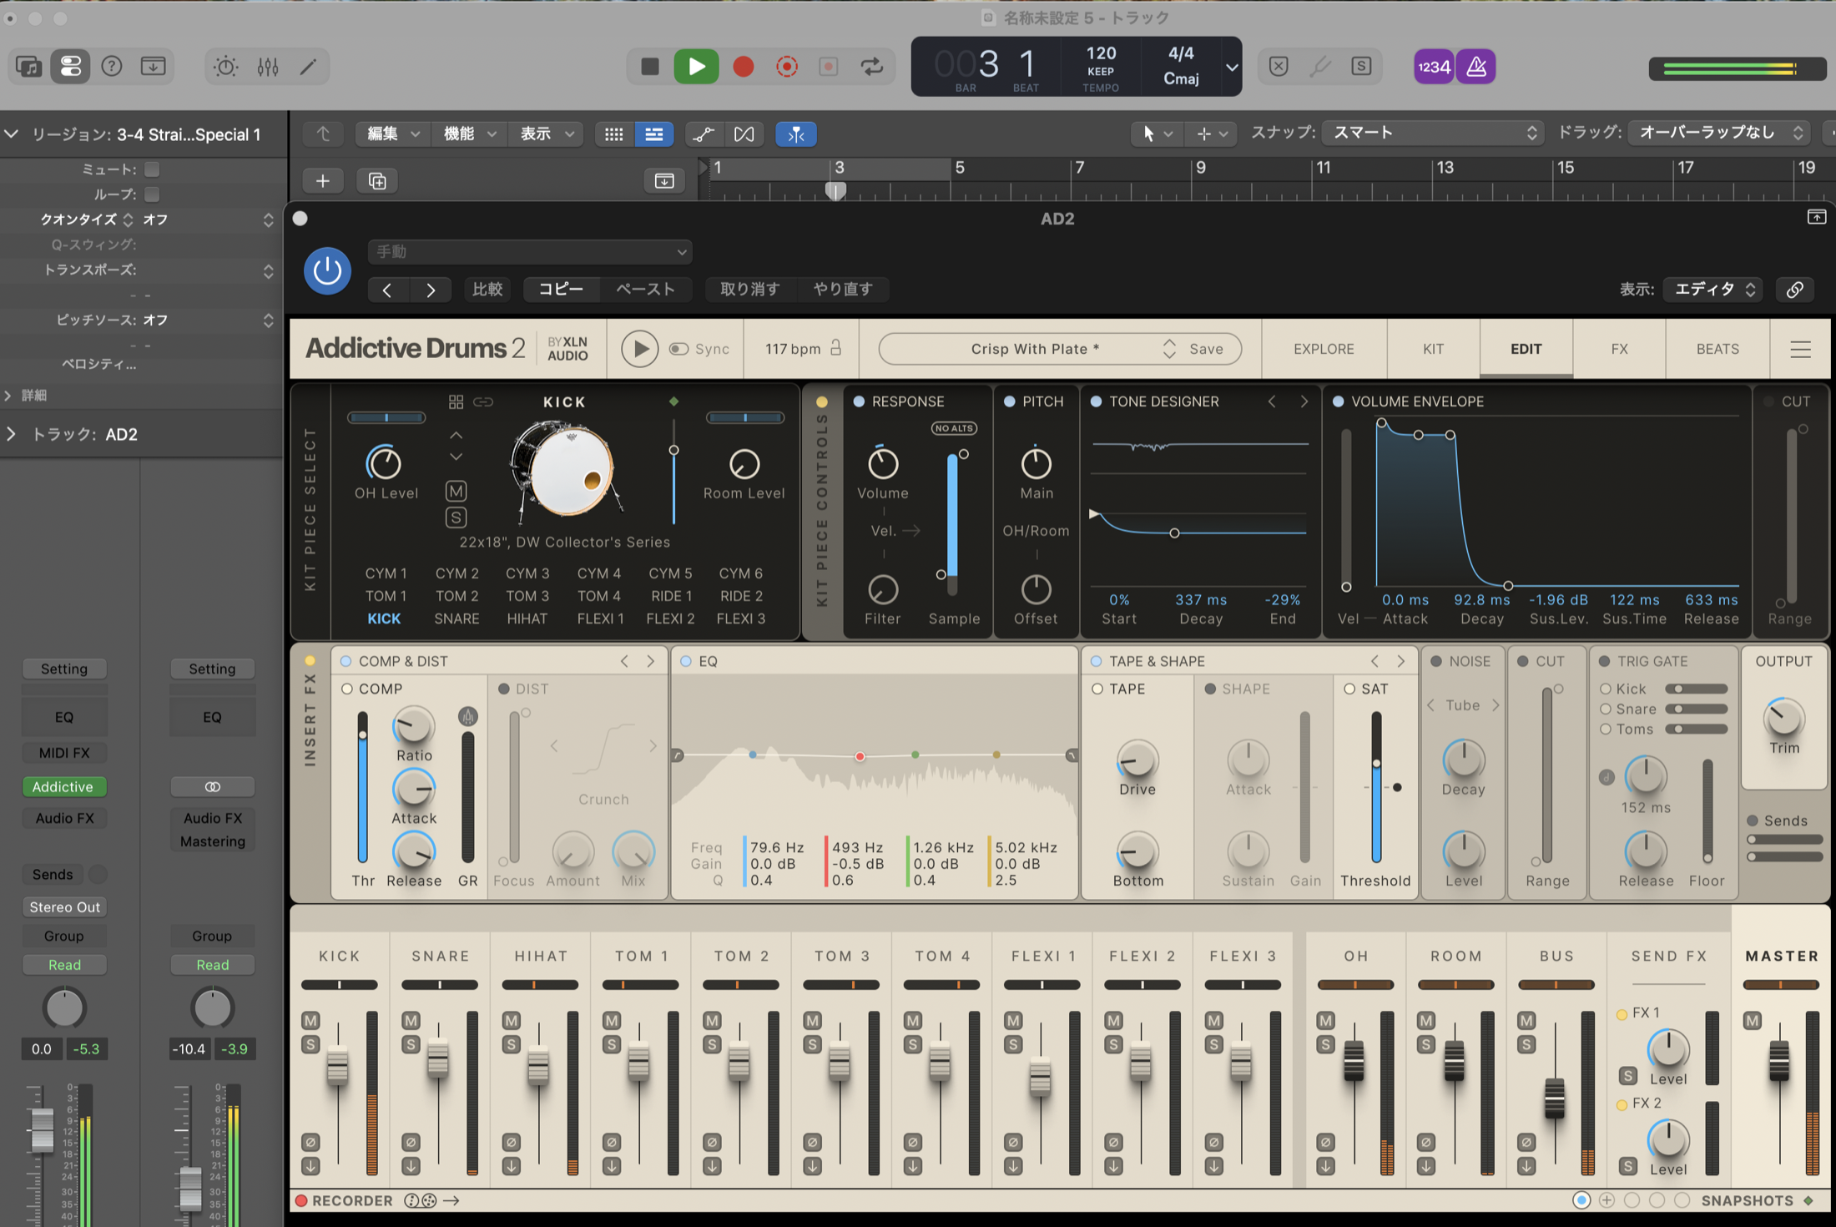
Task: Toggle the metronome click button
Action: tap(1475, 67)
